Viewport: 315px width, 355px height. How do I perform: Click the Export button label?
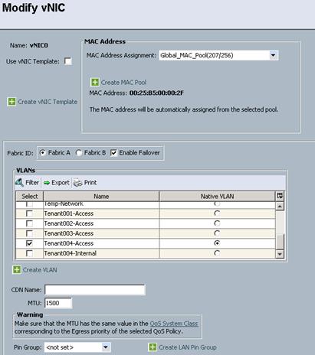point(61,183)
